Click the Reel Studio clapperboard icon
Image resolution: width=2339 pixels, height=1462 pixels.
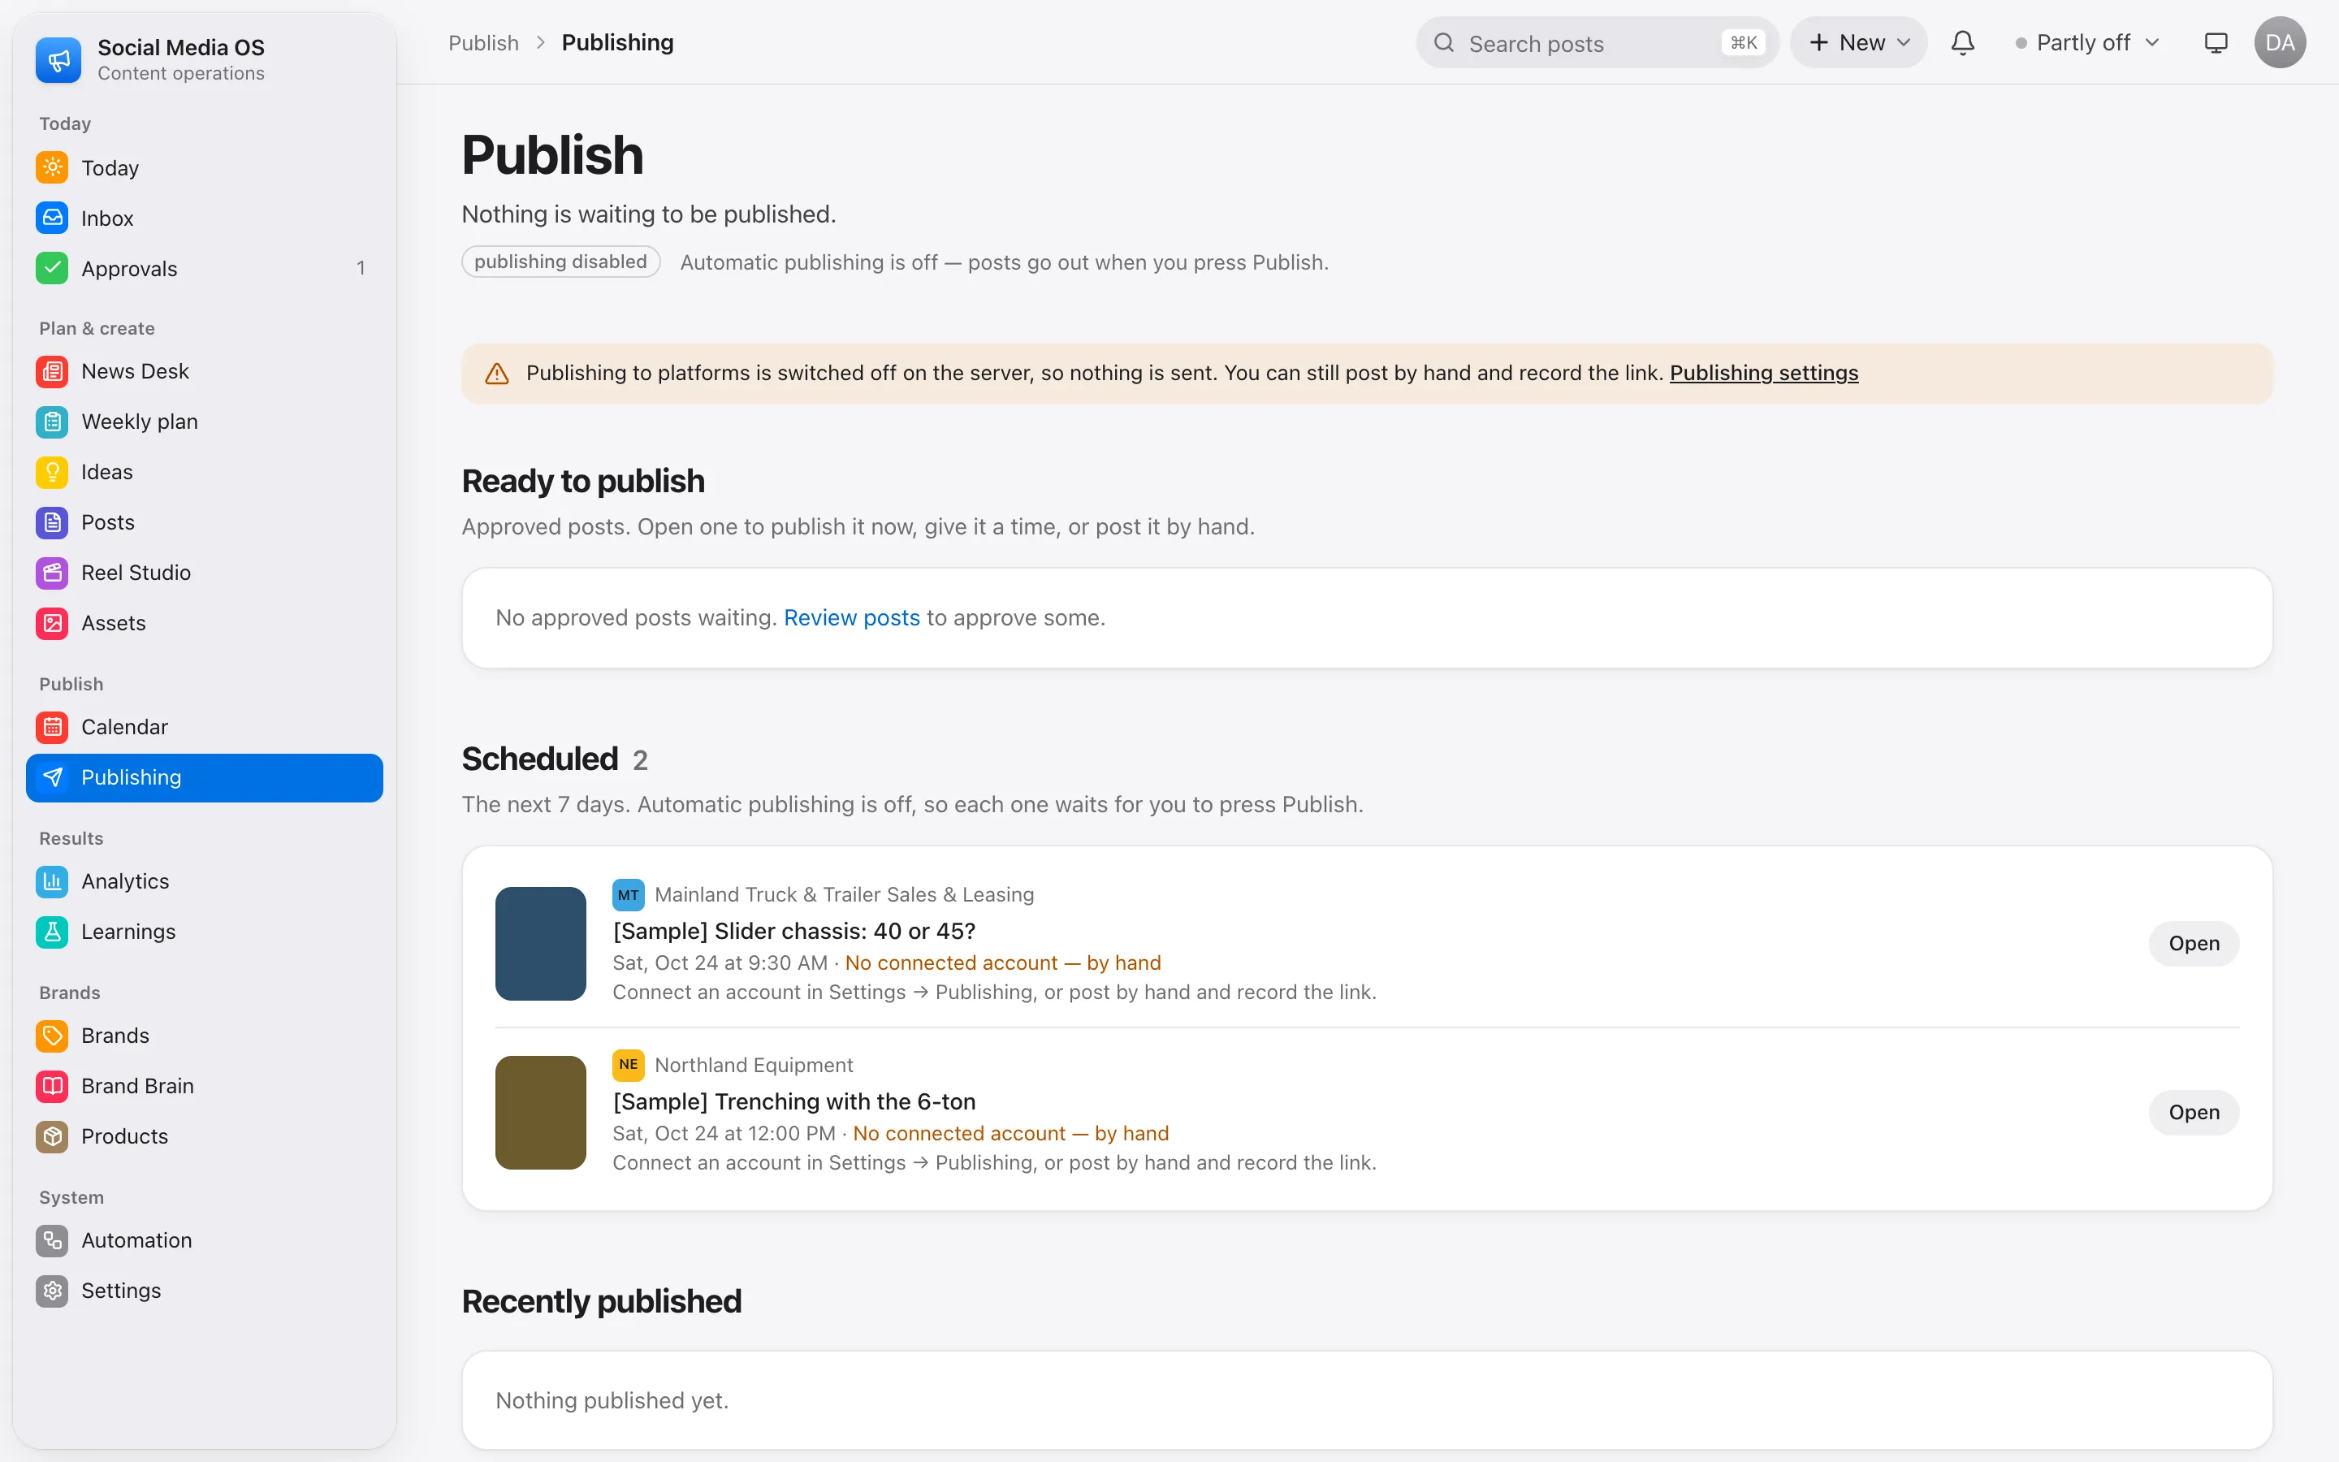(x=52, y=573)
